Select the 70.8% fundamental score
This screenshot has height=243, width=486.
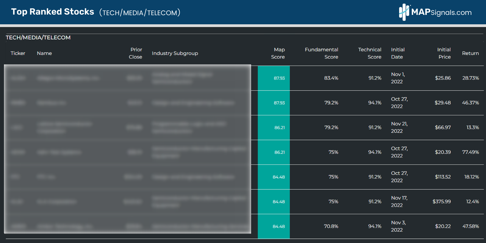coord(331,226)
